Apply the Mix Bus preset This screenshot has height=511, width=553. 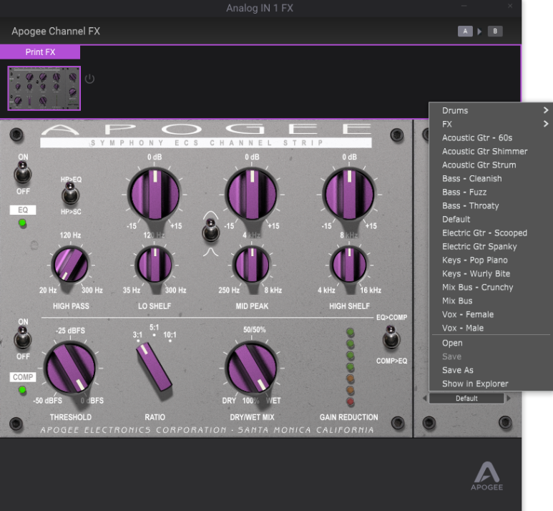coord(492,301)
